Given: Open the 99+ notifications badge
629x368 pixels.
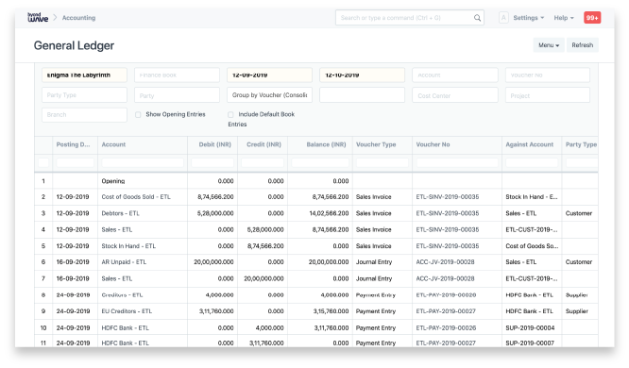Looking at the screenshot, I should coord(592,18).
